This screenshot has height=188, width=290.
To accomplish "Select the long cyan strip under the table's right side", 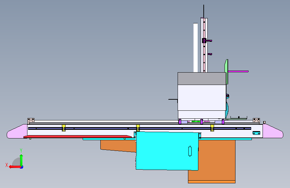I will 225,139.
